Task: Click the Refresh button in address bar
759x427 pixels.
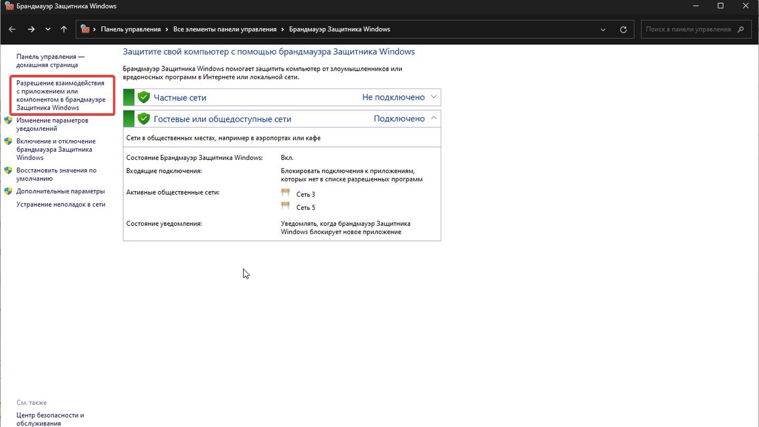Action: click(624, 30)
